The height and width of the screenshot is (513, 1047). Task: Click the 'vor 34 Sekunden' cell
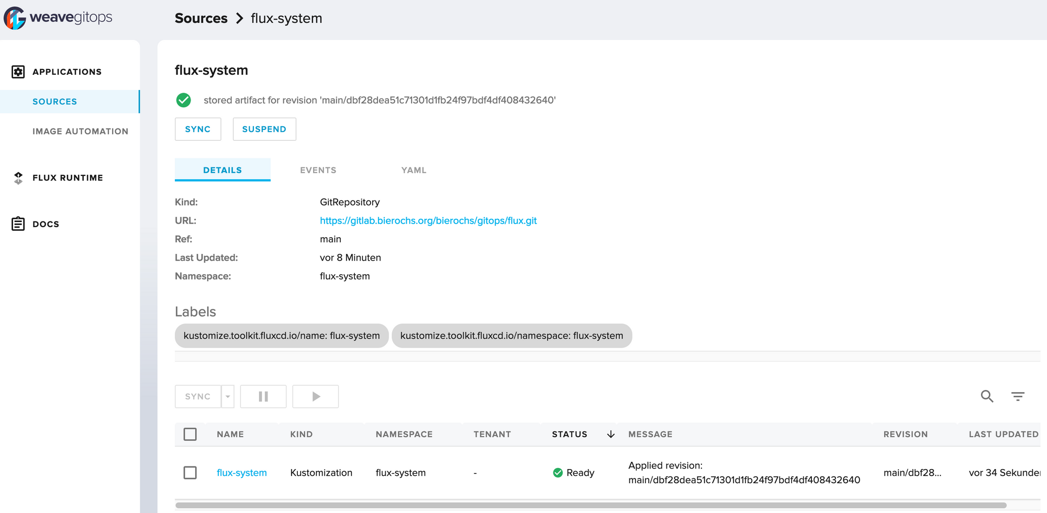pos(1004,473)
